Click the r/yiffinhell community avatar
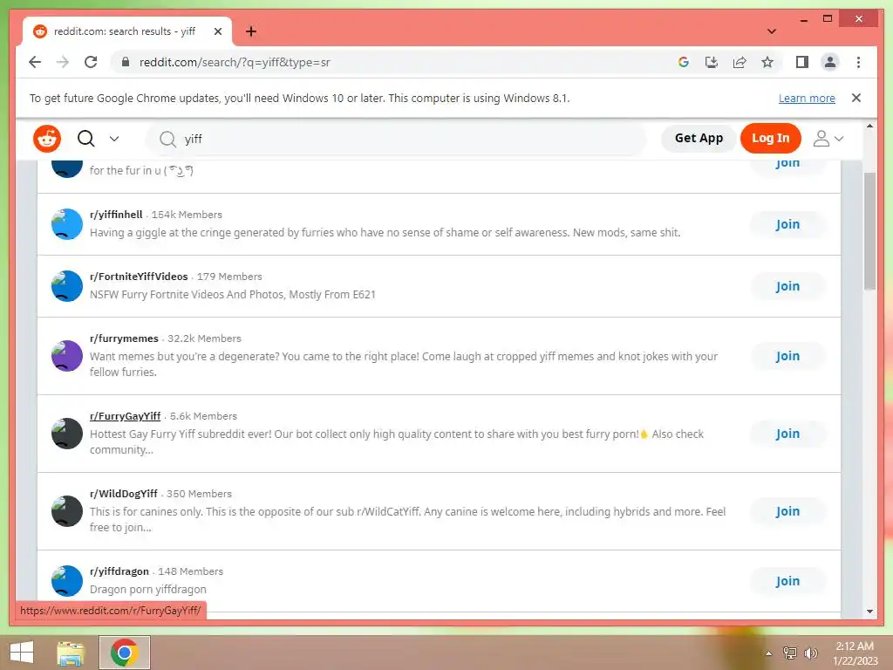The width and height of the screenshot is (893, 670). 67,224
